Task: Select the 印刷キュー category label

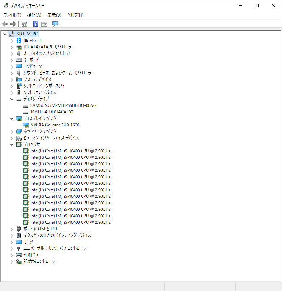Action: tap(32, 255)
